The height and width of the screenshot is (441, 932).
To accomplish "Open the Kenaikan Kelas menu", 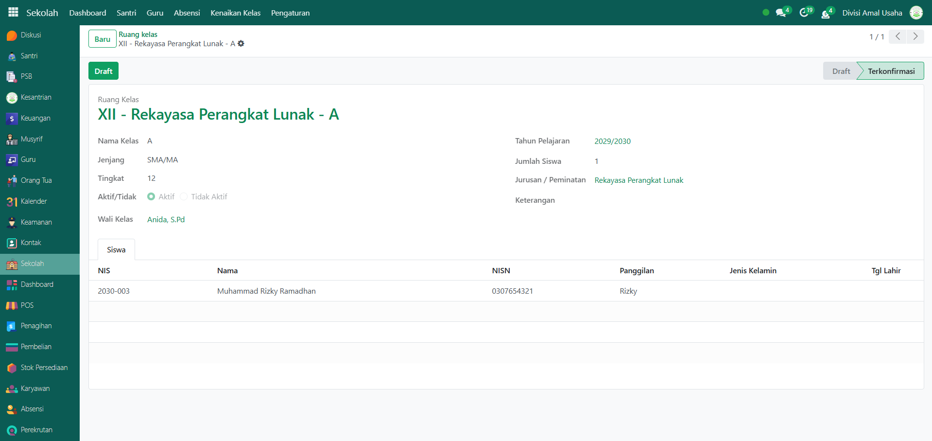I will click(235, 13).
